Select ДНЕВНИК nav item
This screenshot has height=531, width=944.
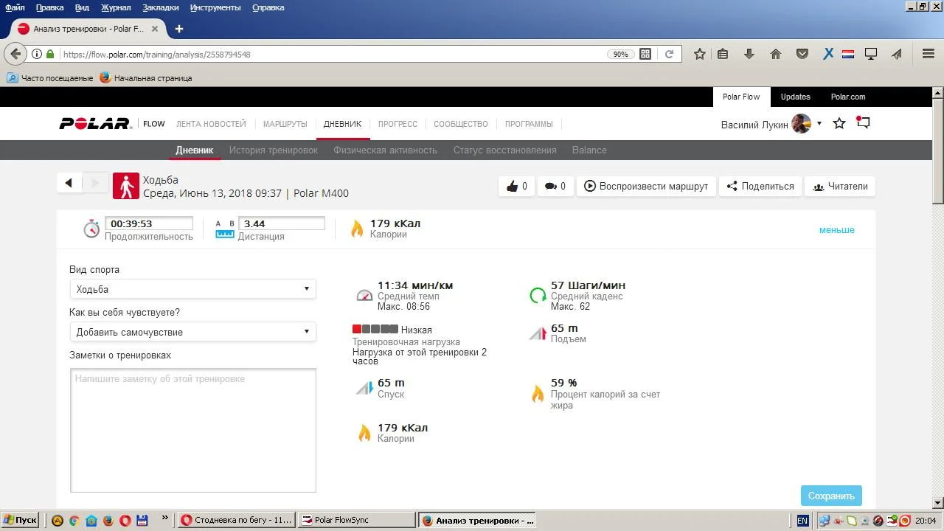343,124
